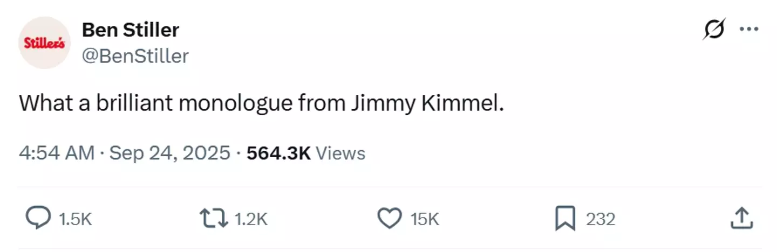The height and width of the screenshot is (252, 777).
Task: Click the Sep 24, 2025 date
Action: click(x=169, y=153)
